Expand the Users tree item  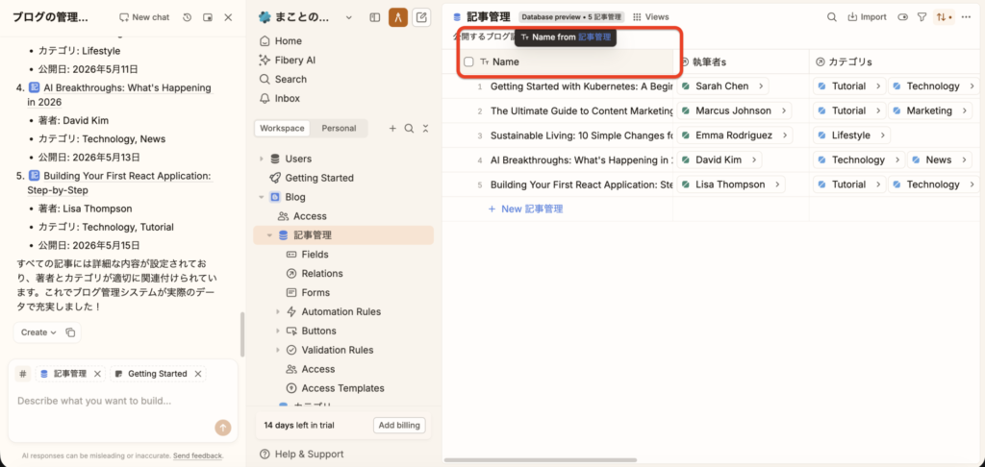tap(262, 159)
